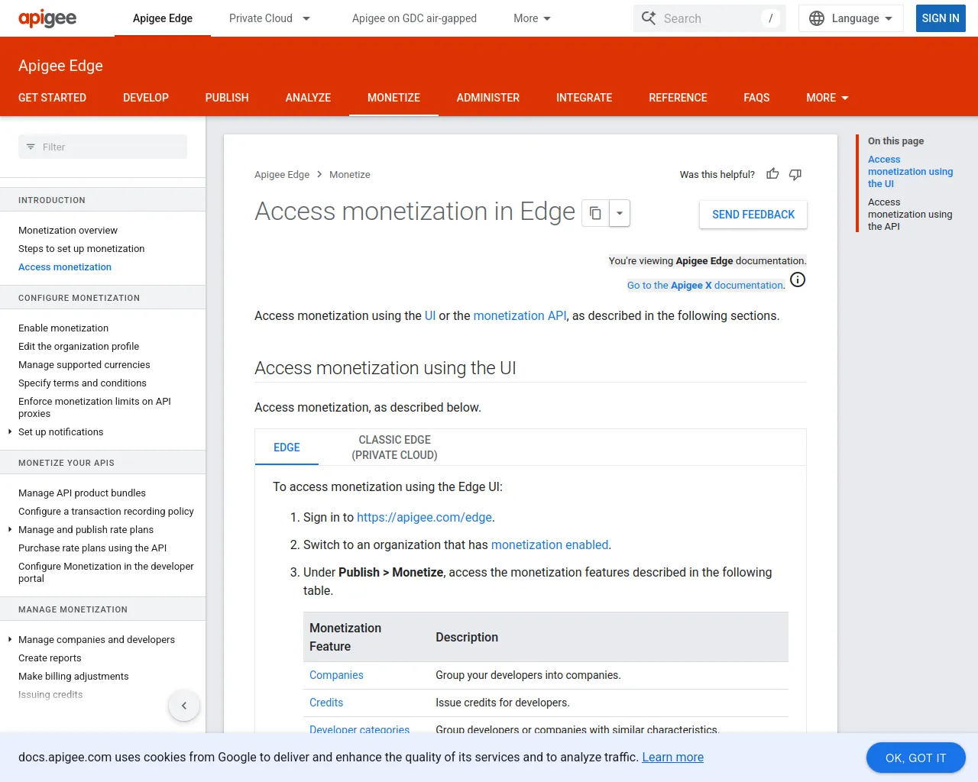This screenshot has width=978, height=782.
Task: Open the MORE menu in the orange bar
Action: pos(827,98)
